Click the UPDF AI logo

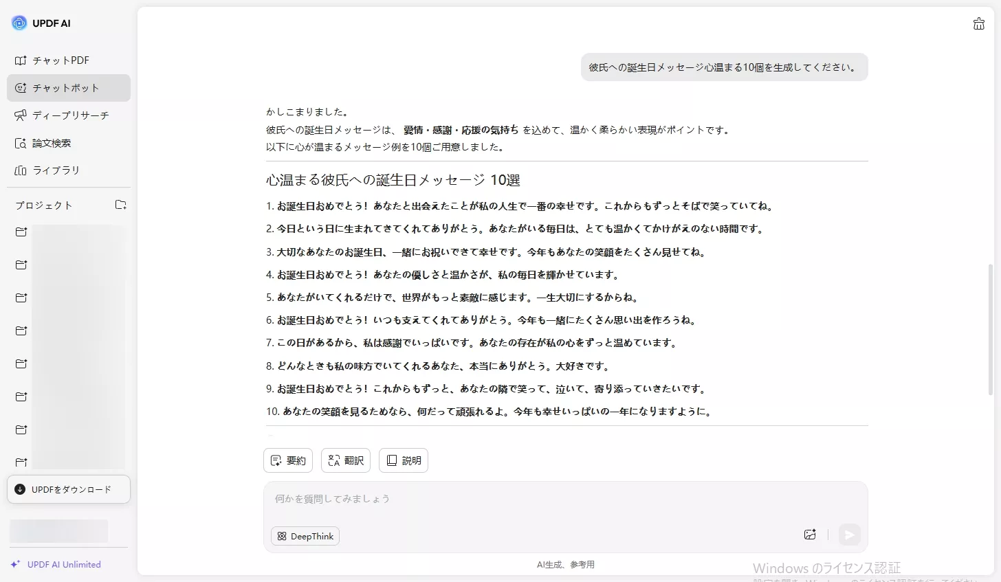pos(41,23)
